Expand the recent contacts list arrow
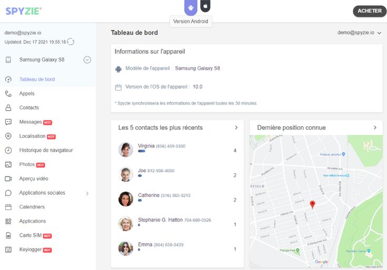The width and height of the screenshot is (387, 270). (235, 127)
